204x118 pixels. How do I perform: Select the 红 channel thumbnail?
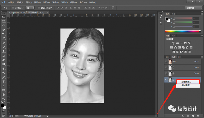pyautogui.click(x=170, y=67)
